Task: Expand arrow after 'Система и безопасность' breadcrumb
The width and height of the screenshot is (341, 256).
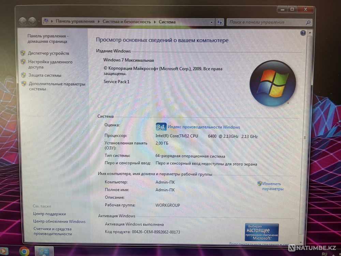Action: point(155,22)
